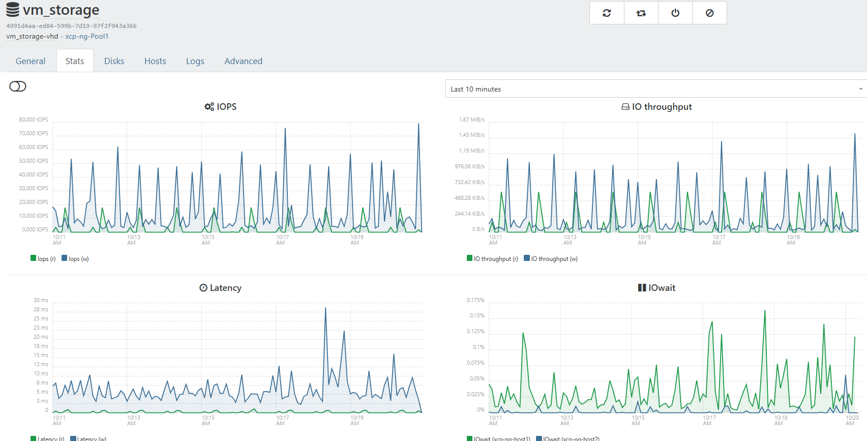867x441 pixels.
Task: Click the storage name vm_storage title
Action: (61, 10)
